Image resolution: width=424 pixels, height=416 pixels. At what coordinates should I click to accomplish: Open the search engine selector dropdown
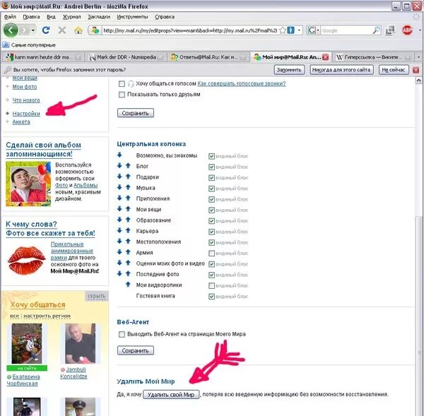click(318, 30)
